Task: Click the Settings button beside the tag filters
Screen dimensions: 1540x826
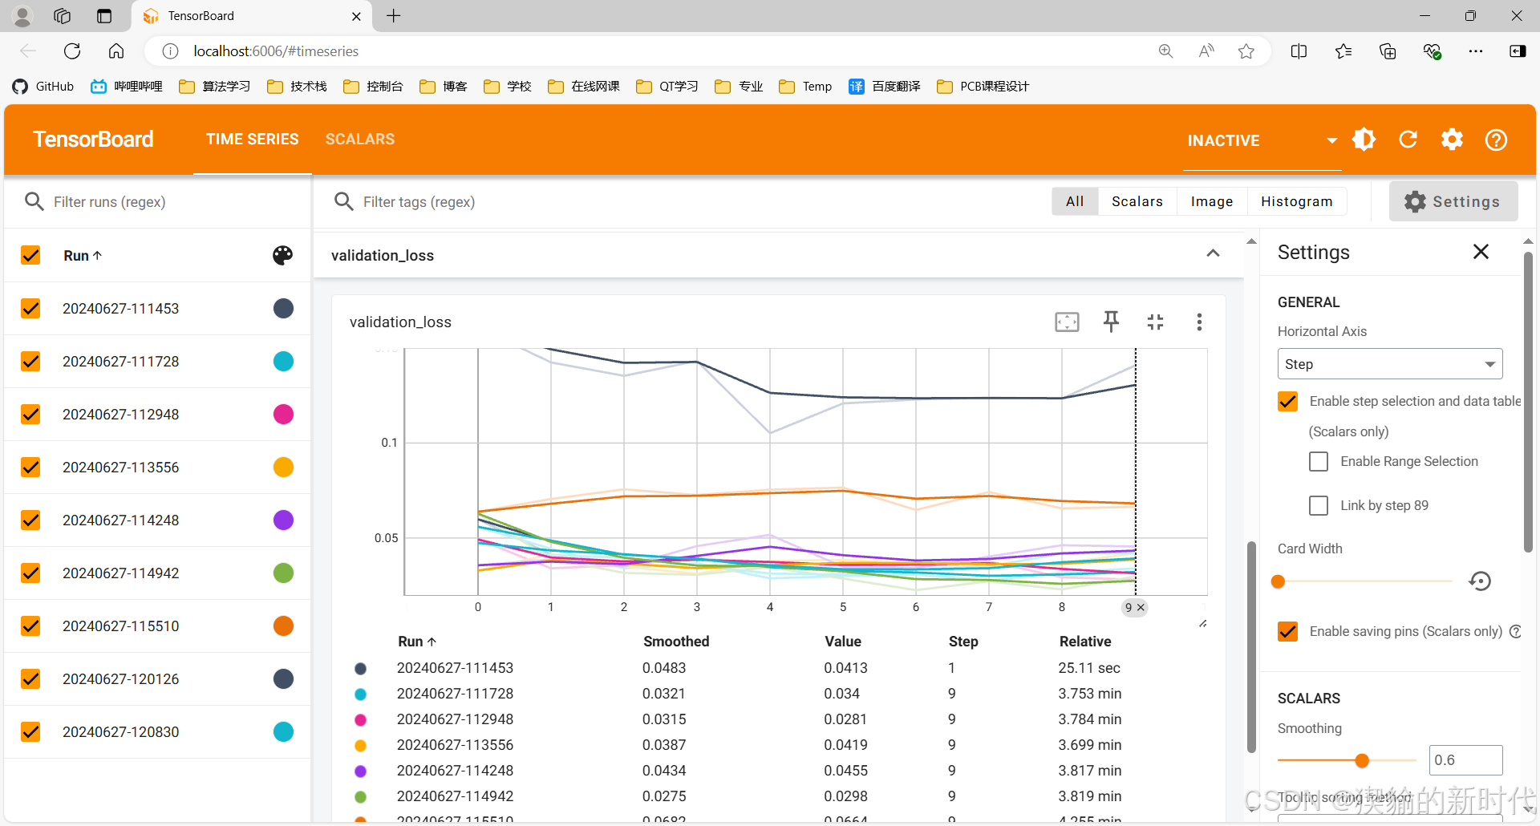Action: point(1453,201)
